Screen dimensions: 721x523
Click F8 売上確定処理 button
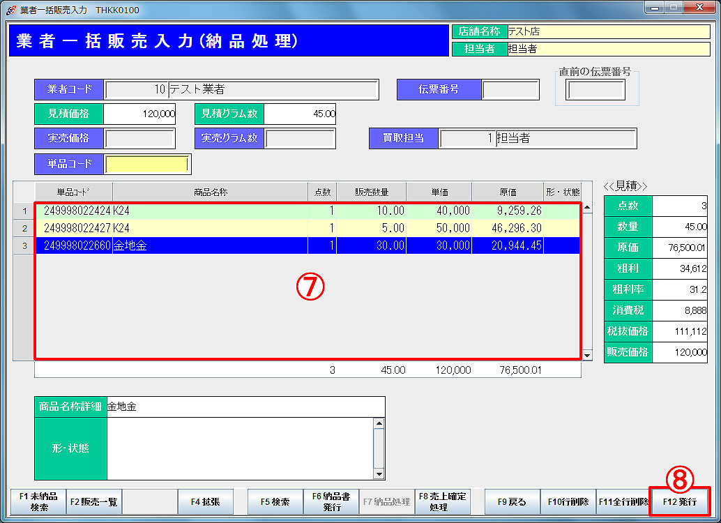tap(442, 502)
